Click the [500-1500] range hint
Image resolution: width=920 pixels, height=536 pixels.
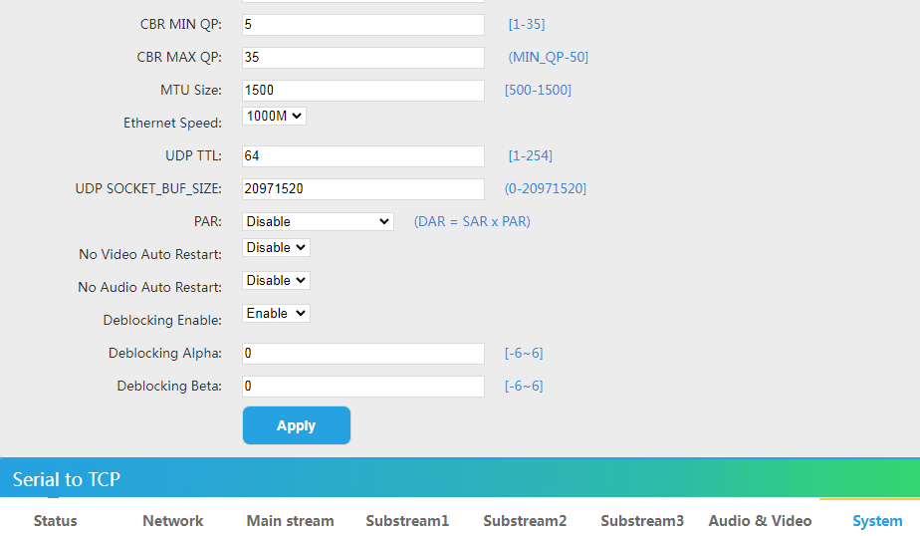538,90
